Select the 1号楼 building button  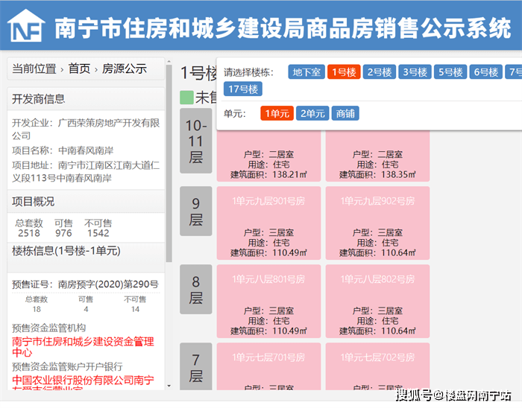343,72
